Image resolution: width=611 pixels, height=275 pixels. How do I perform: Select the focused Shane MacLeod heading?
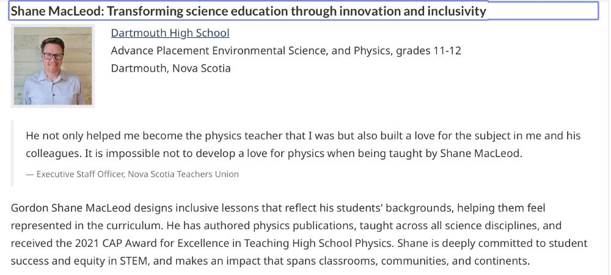[x=304, y=11]
